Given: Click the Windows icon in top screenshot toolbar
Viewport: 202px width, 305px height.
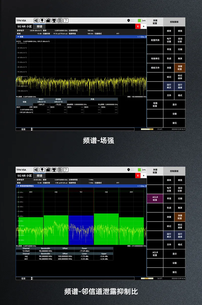Looking at the screenshot, I should tap(36, 20).
